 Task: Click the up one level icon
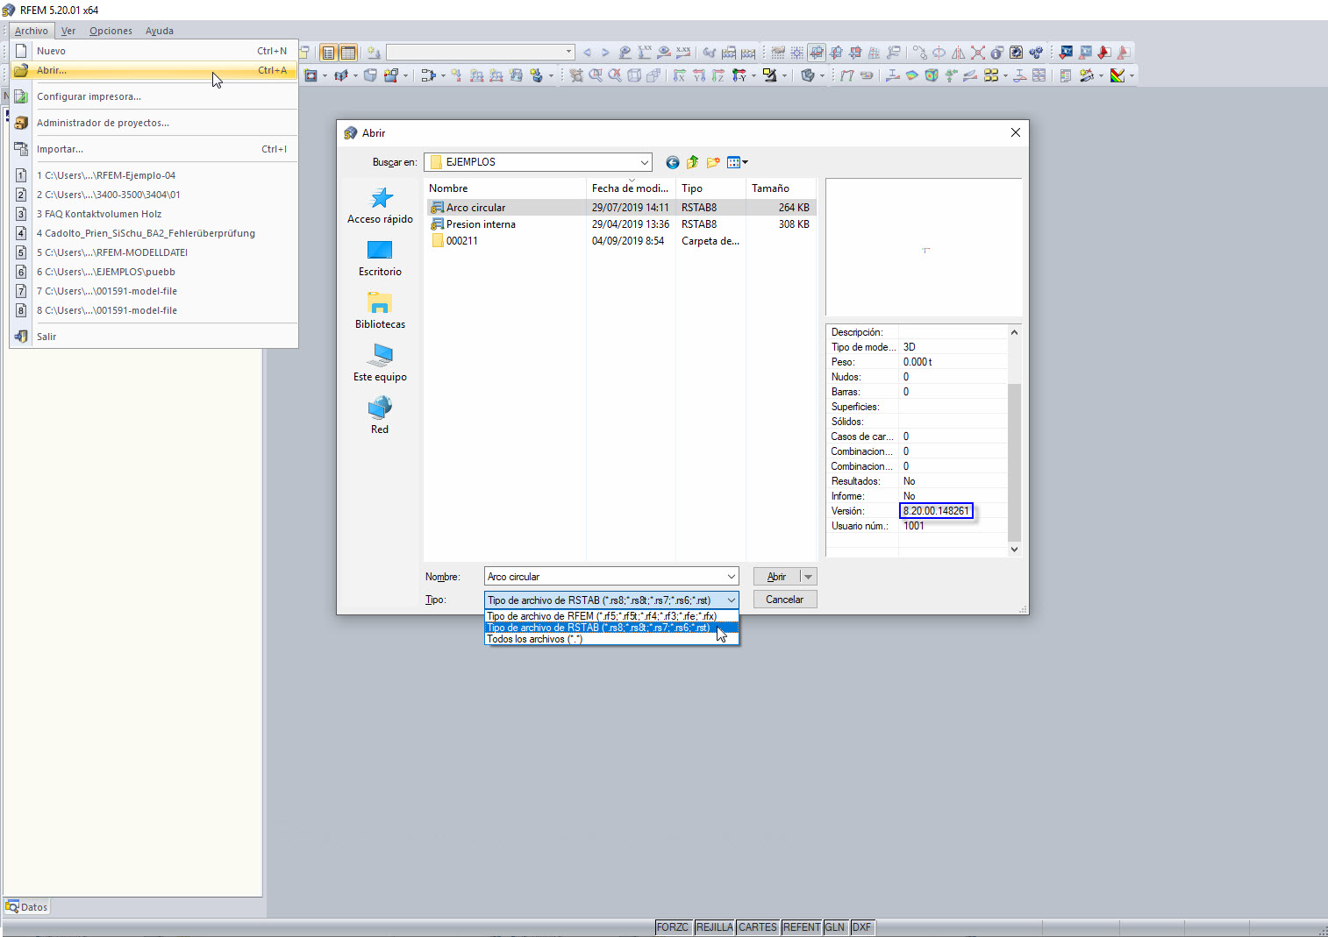point(692,162)
